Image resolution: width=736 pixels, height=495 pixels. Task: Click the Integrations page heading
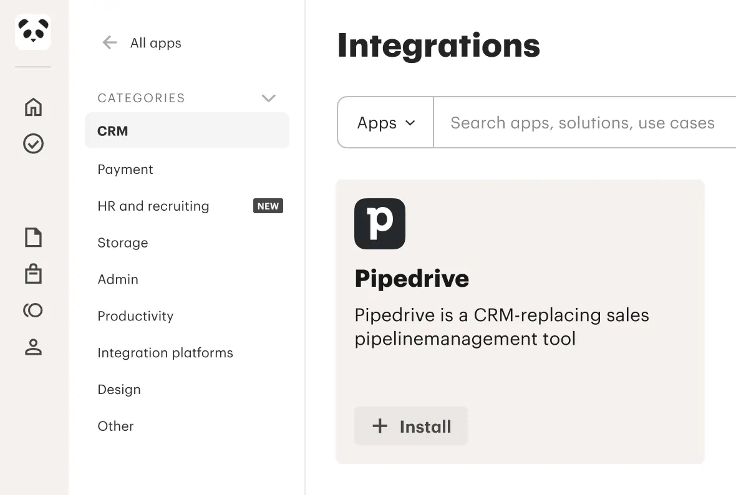coord(439,46)
